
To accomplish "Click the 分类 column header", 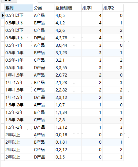I will tap(44, 8).
